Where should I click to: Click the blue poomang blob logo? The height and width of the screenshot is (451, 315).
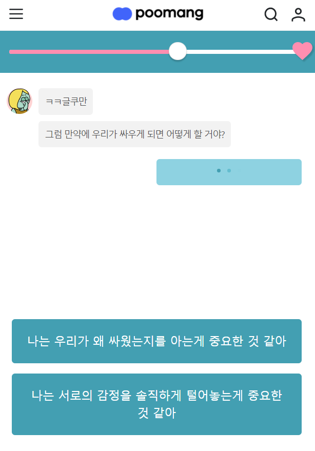tap(122, 14)
